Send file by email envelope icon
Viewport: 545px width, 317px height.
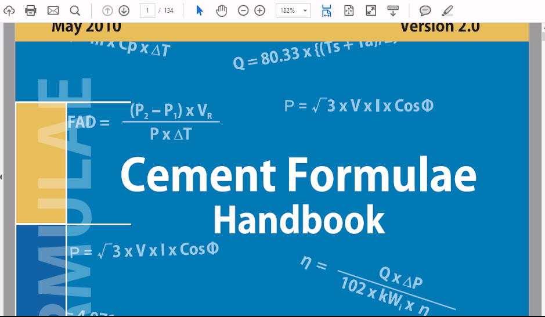53,10
